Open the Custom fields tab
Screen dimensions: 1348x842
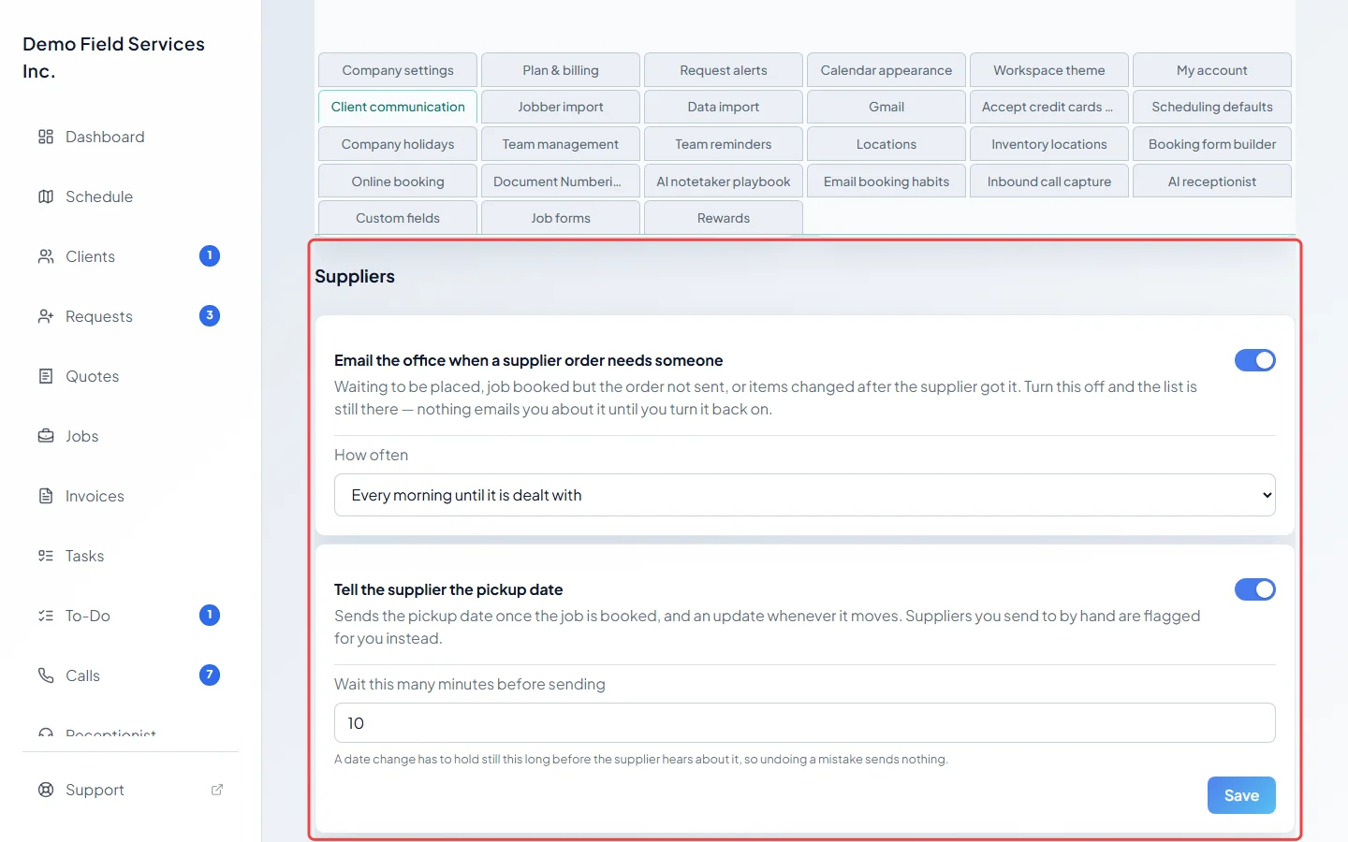pyautogui.click(x=398, y=218)
